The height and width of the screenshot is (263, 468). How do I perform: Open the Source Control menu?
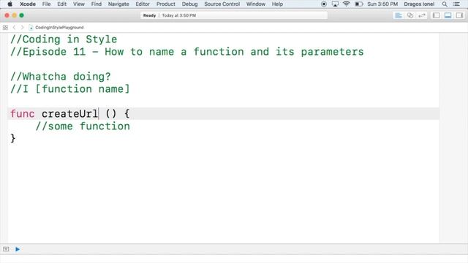(222, 4)
